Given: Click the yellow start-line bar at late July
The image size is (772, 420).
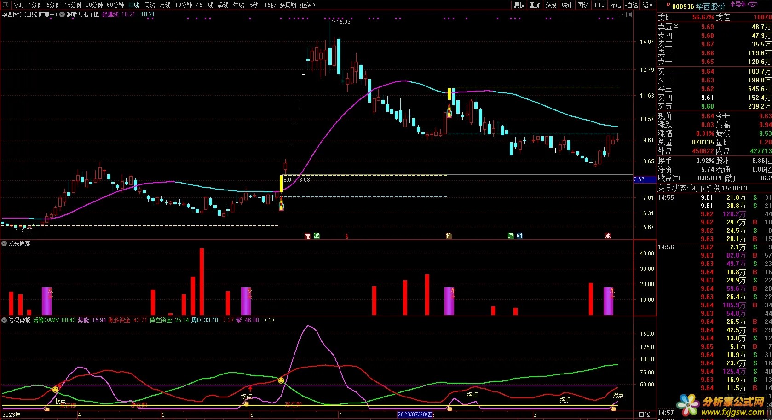Looking at the screenshot, I should point(449,94).
